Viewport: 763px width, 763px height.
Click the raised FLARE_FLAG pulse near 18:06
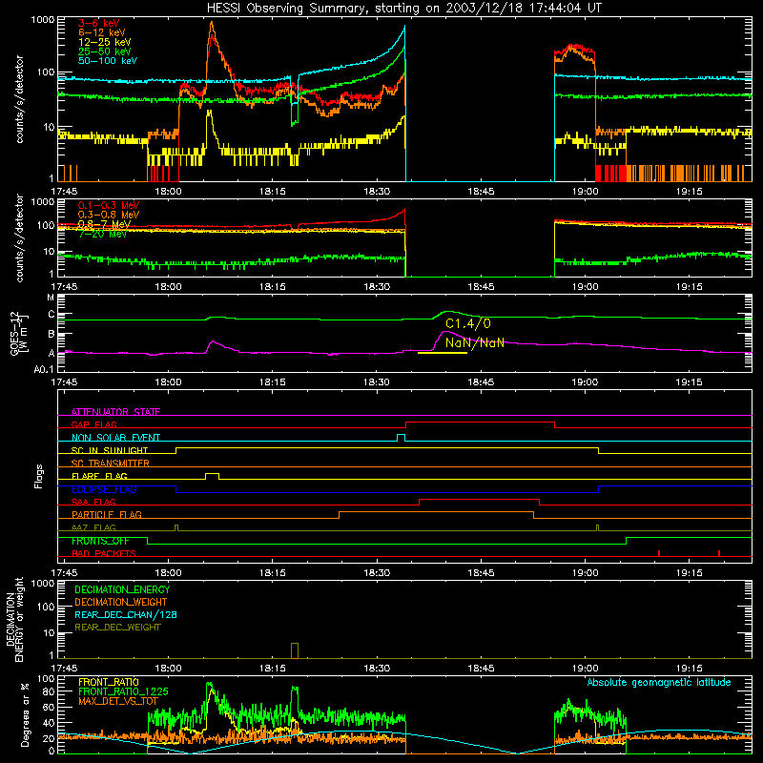(212, 476)
